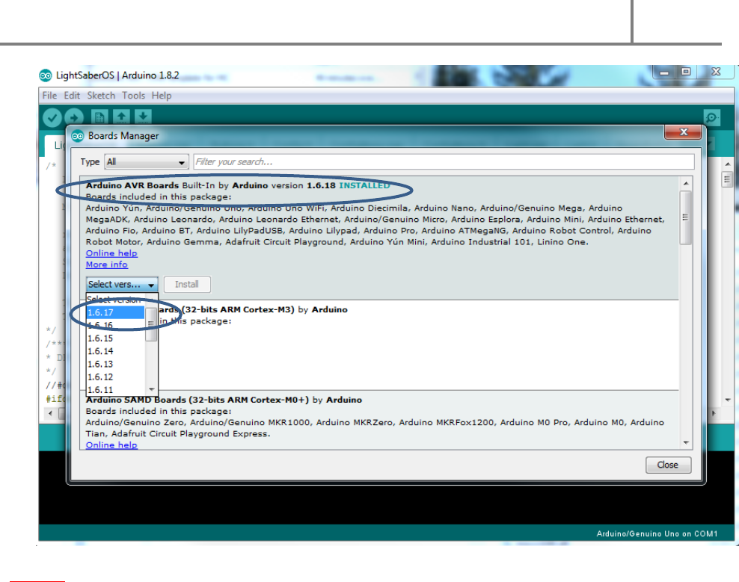
Task: Open the Select version dropdown
Action: tap(122, 285)
